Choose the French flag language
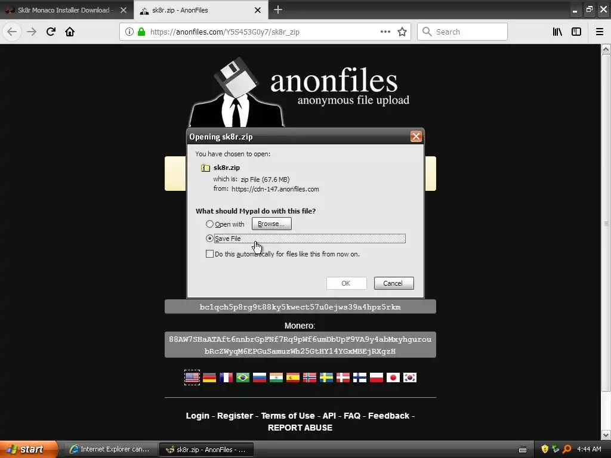The width and height of the screenshot is (611, 458). tap(226, 377)
